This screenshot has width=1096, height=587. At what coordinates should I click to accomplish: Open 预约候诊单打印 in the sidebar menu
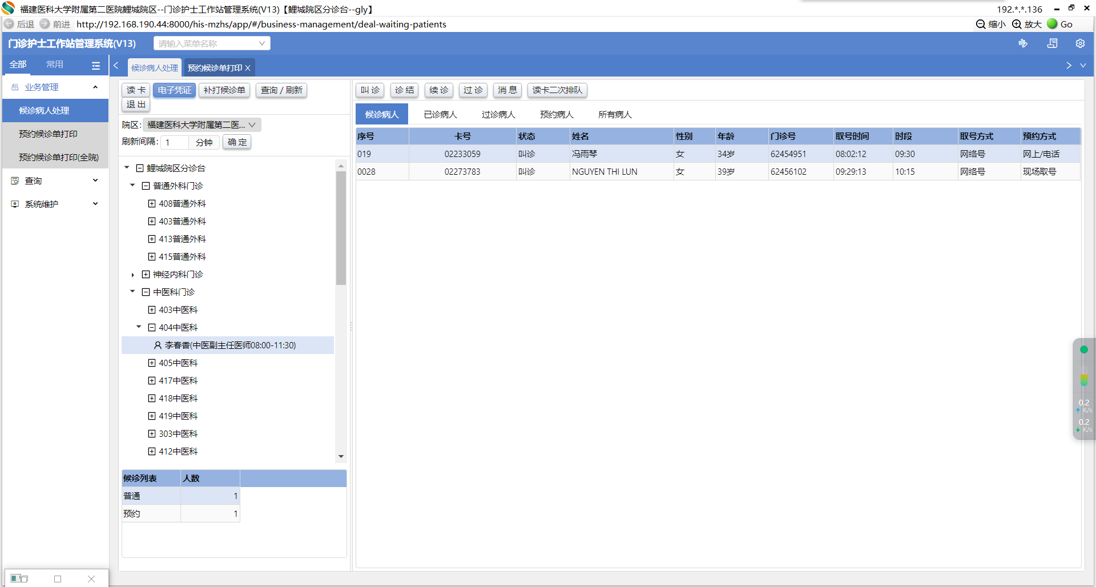click(55, 134)
